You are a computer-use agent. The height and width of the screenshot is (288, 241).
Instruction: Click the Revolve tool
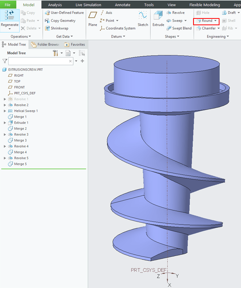(x=175, y=13)
